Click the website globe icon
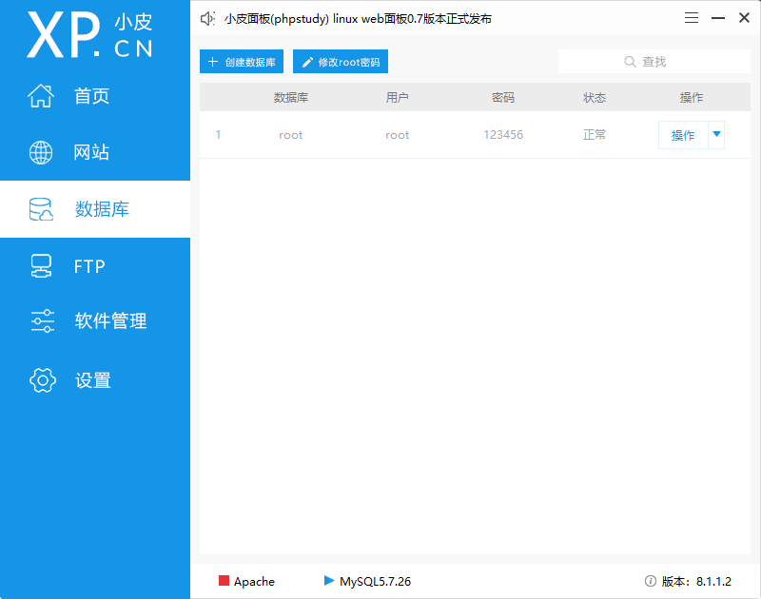 [41, 152]
